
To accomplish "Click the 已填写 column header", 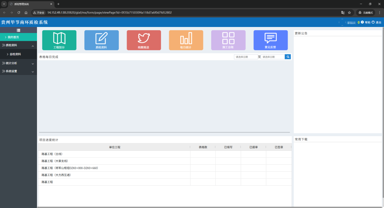I will tap(228, 147).
